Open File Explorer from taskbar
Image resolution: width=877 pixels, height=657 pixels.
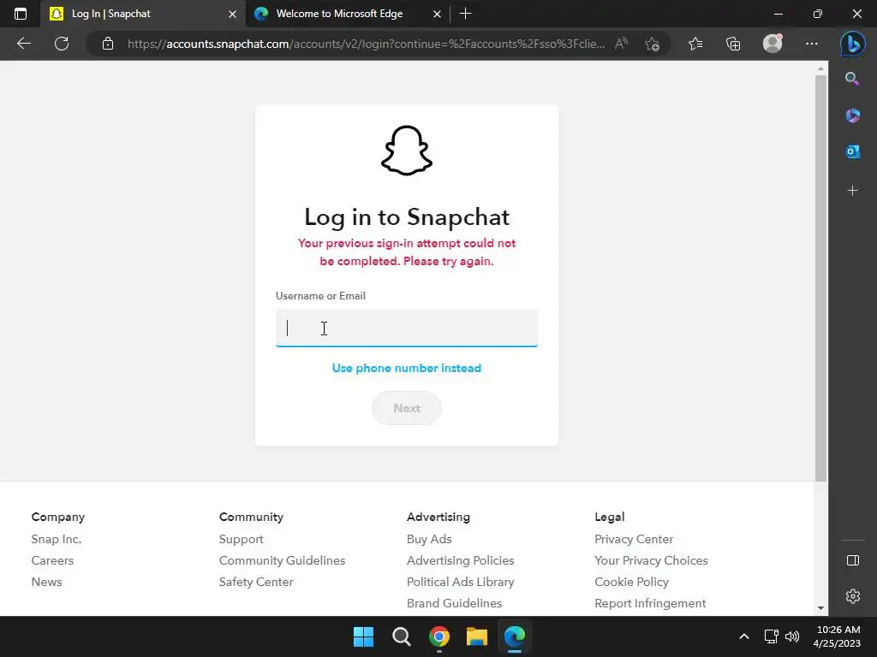pos(477,636)
